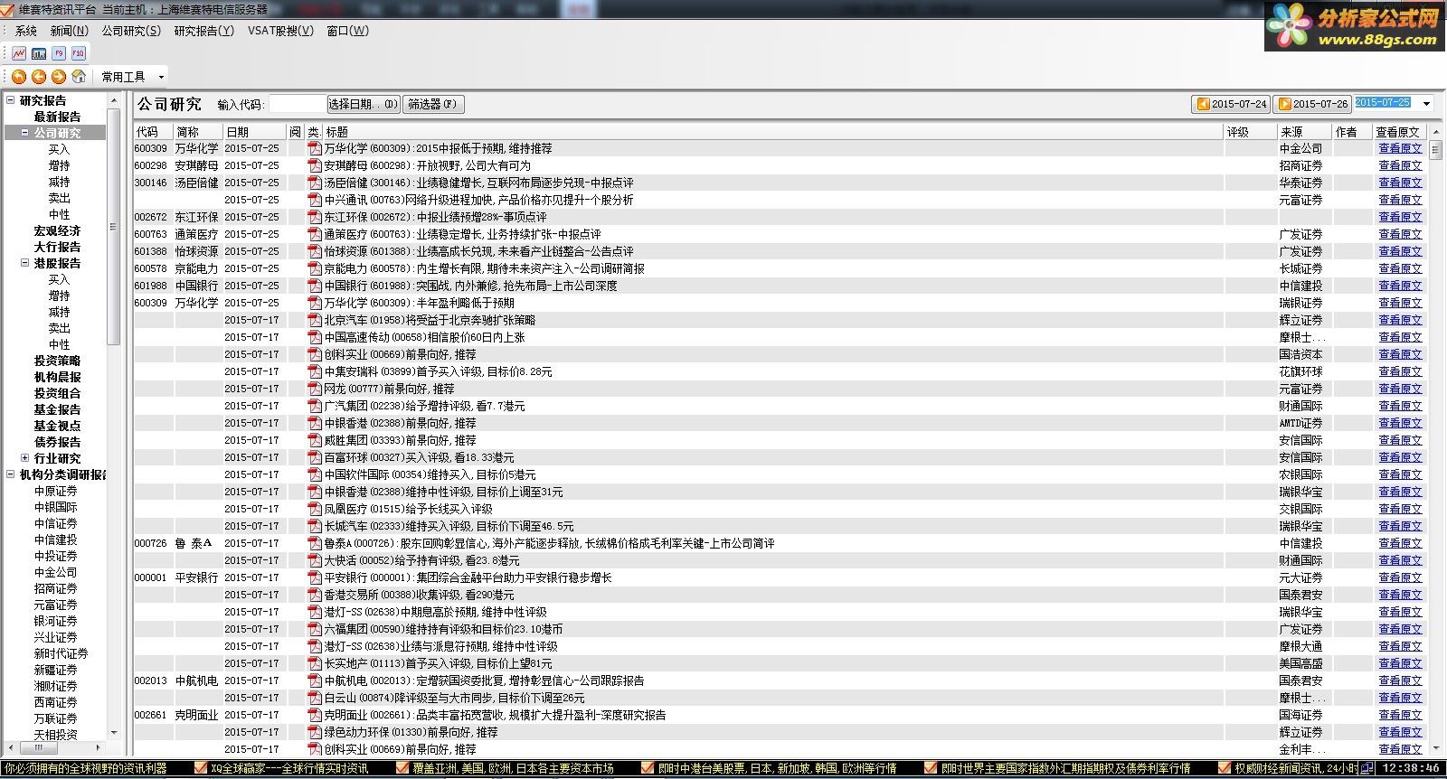Image resolution: width=1447 pixels, height=779 pixels.
Task: Open PDF icon for 万华化学 2015中报低于预期 row
Action: pyautogui.click(x=315, y=148)
